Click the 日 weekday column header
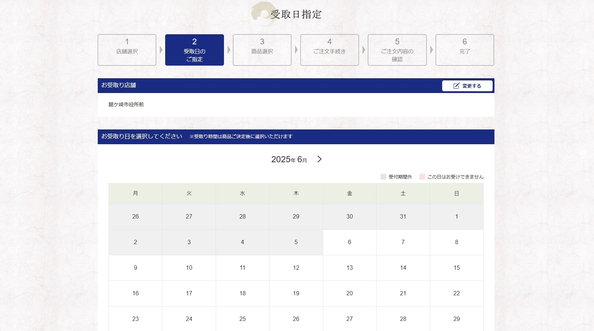The image size is (594, 331). tap(457, 194)
